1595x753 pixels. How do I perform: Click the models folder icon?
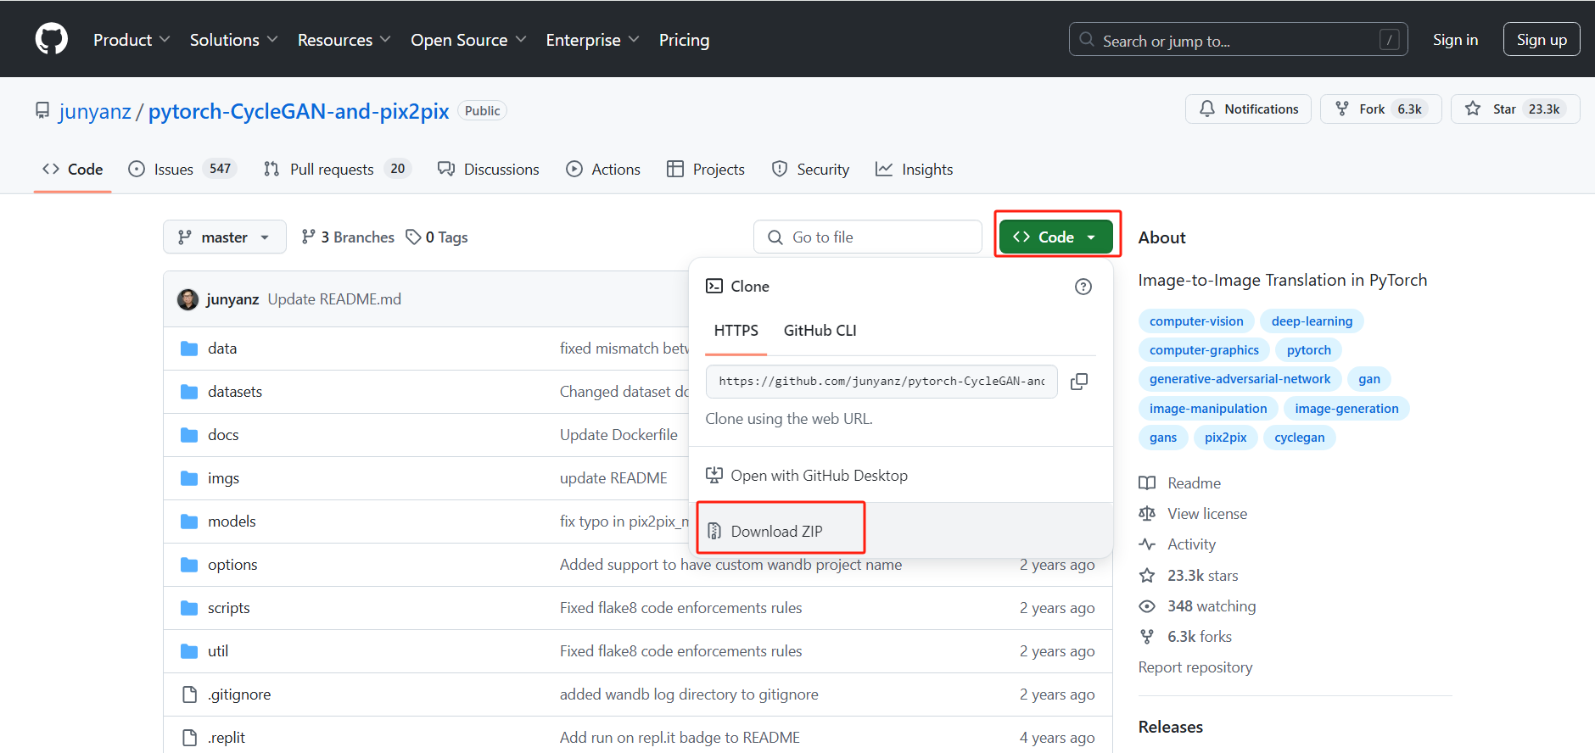click(189, 522)
